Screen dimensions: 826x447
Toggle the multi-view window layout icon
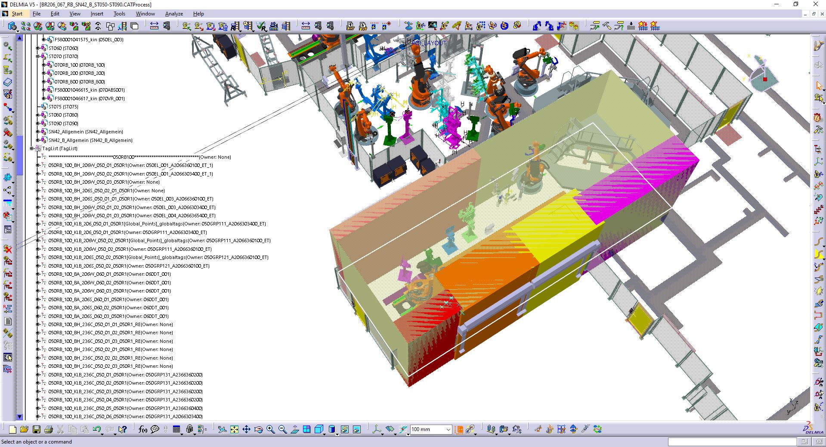coord(306,429)
